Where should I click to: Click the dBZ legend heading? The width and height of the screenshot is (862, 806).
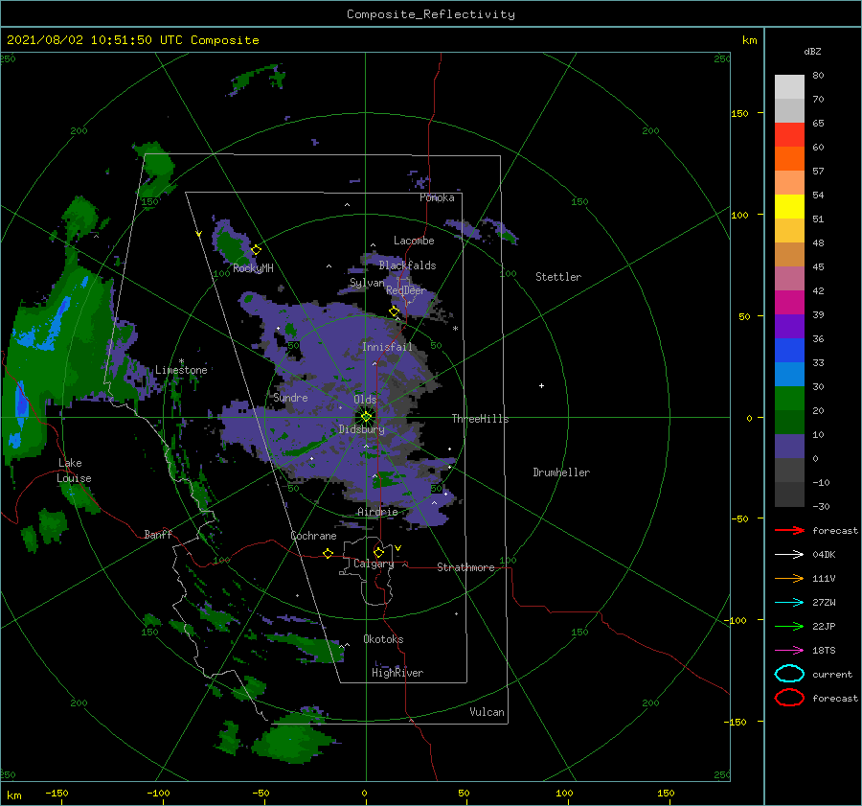click(812, 51)
